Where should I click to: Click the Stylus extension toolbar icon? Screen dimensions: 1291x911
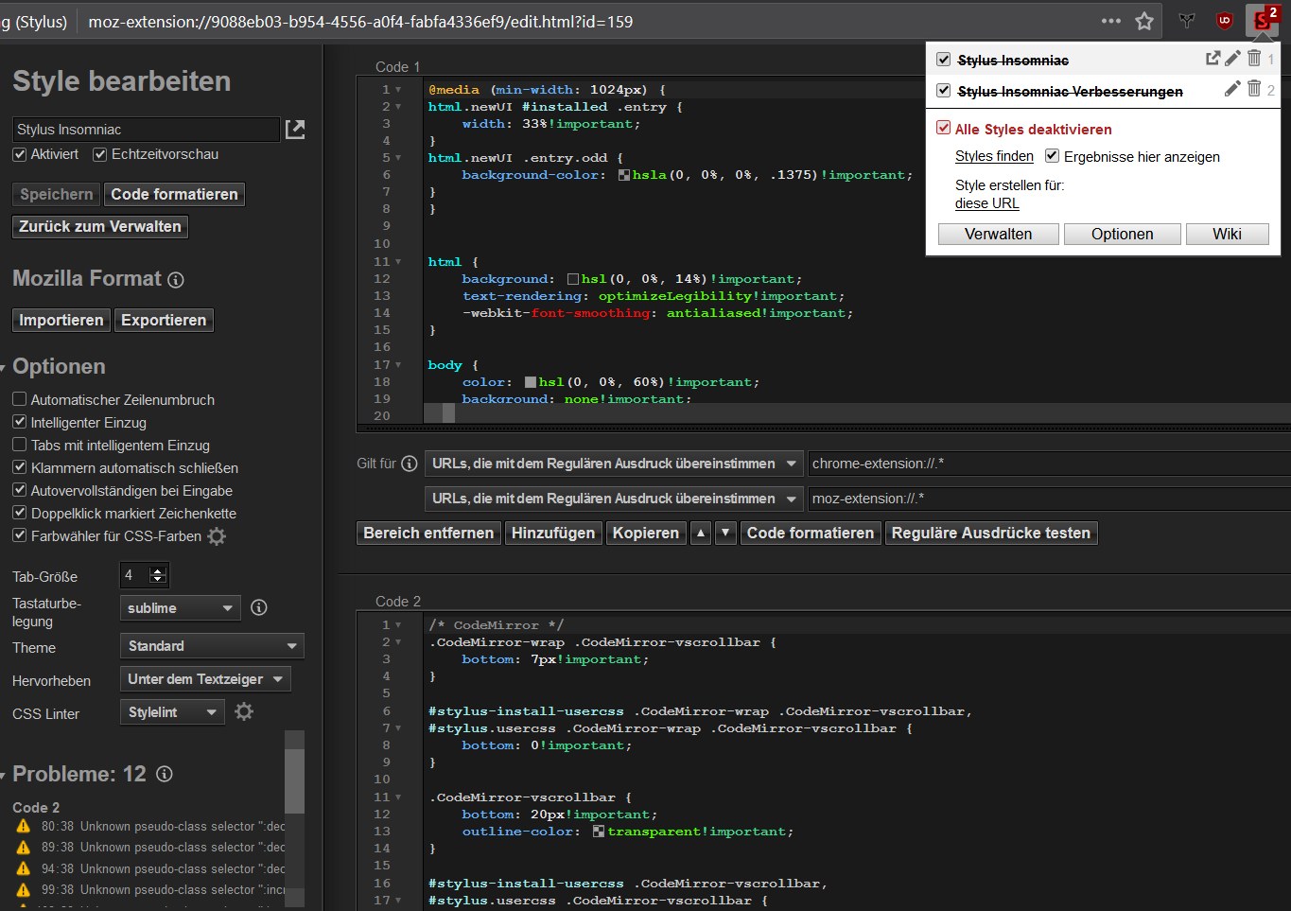tap(1261, 21)
